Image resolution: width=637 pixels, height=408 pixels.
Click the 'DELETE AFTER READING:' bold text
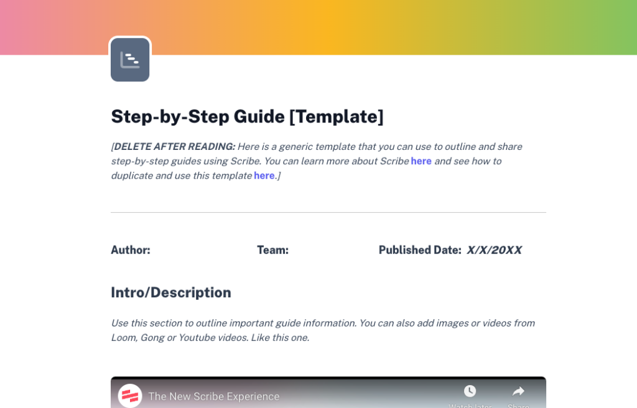point(174,147)
